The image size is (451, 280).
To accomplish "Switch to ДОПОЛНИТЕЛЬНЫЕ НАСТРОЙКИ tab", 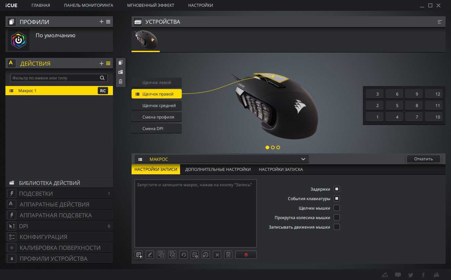I will [218, 169].
